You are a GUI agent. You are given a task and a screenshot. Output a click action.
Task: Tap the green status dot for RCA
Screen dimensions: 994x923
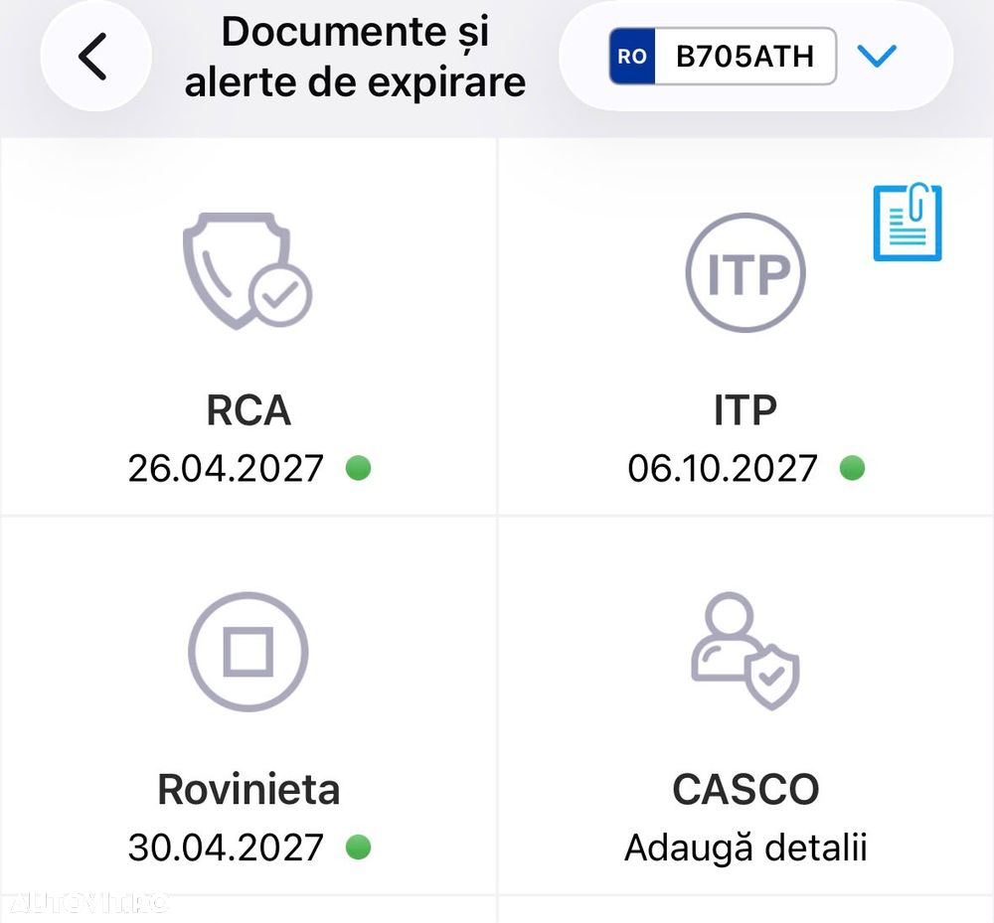pyautogui.click(x=358, y=468)
